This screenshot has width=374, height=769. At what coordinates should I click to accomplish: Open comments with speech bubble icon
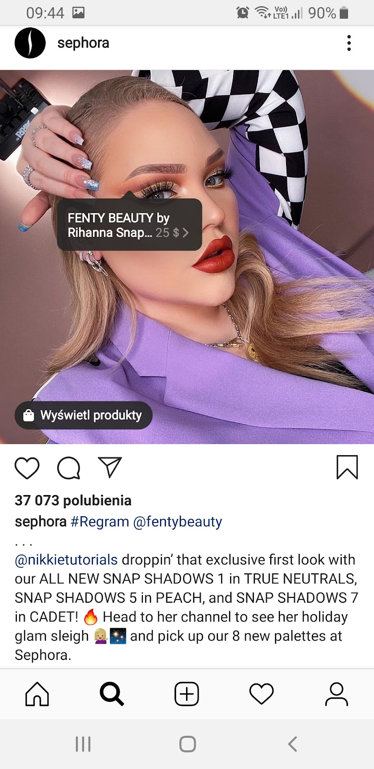[x=69, y=468]
